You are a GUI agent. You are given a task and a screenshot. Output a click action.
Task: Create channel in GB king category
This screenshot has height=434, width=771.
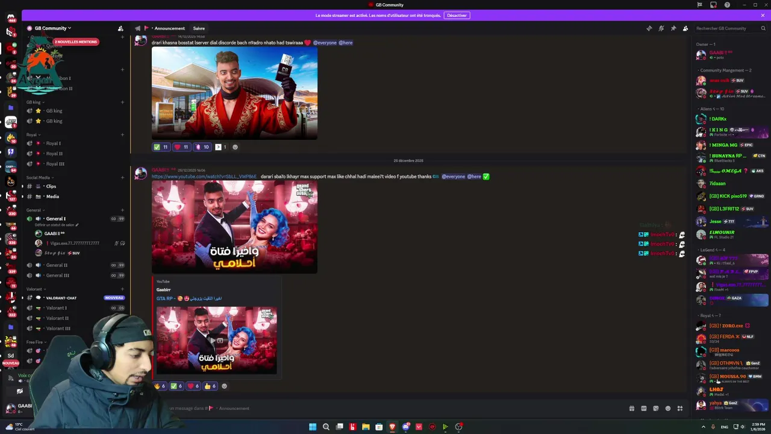(122, 102)
